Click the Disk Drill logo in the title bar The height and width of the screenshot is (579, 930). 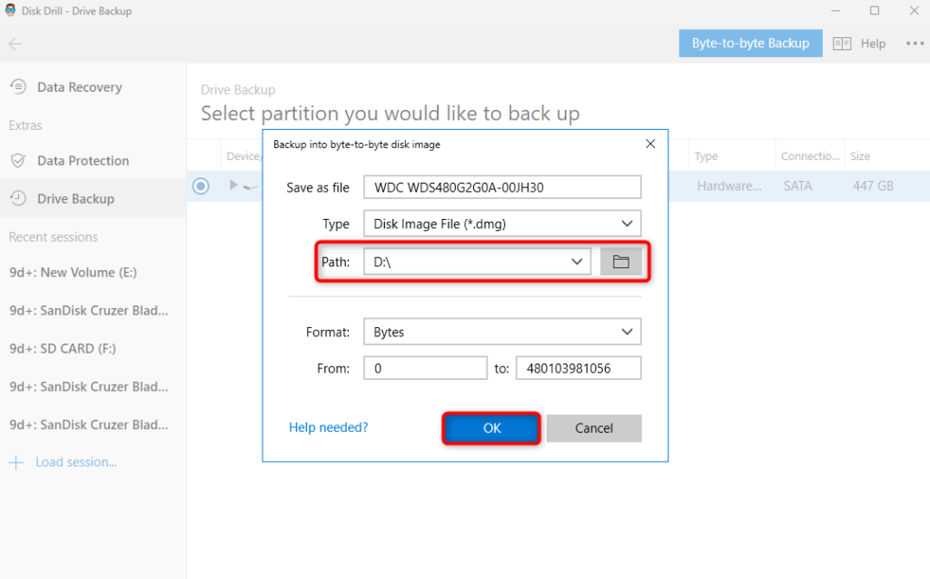click(11, 10)
